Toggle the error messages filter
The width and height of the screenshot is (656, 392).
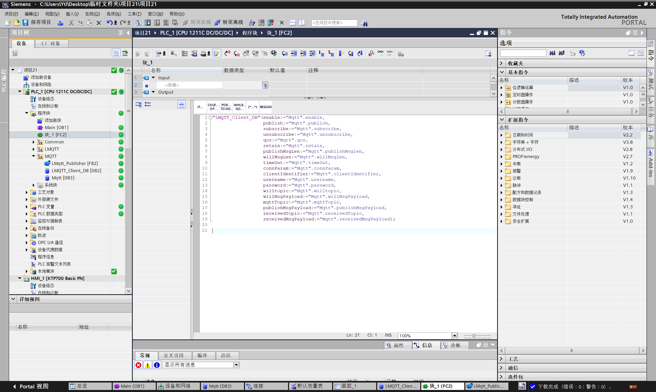[138, 365]
